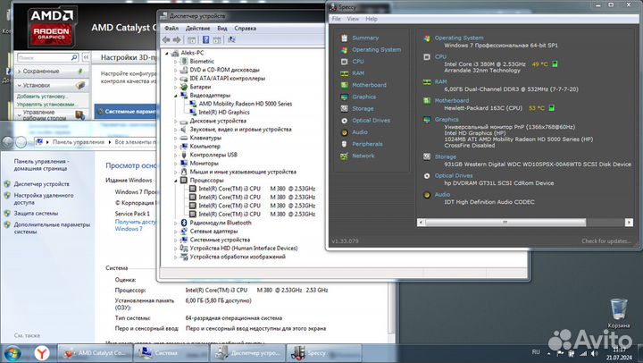The height and width of the screenshot is (363, 643).
Task: Open the Файл menu in Device Manager
Action: (x=171, y=29)
